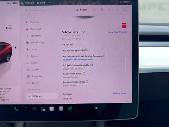Tap the Bluetooth icon in top bar
Screen dimensions: 169x127
click(117, 10)
